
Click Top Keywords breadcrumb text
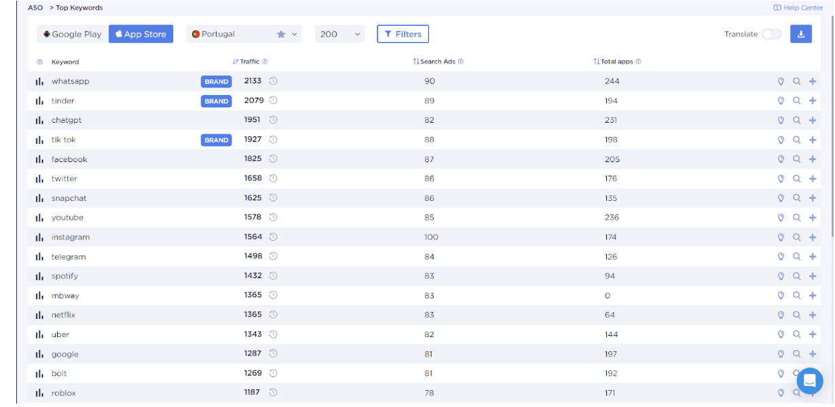(79, 8)
